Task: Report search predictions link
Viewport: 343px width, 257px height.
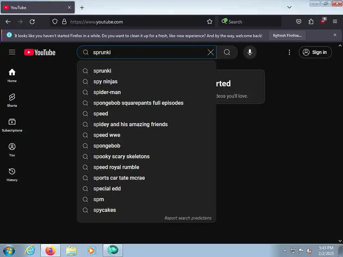Action: [x=188, y=218]
